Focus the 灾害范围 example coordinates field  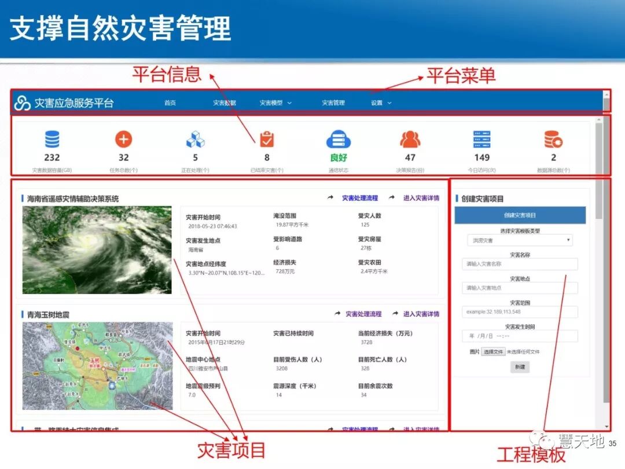(x=520, y=312)
